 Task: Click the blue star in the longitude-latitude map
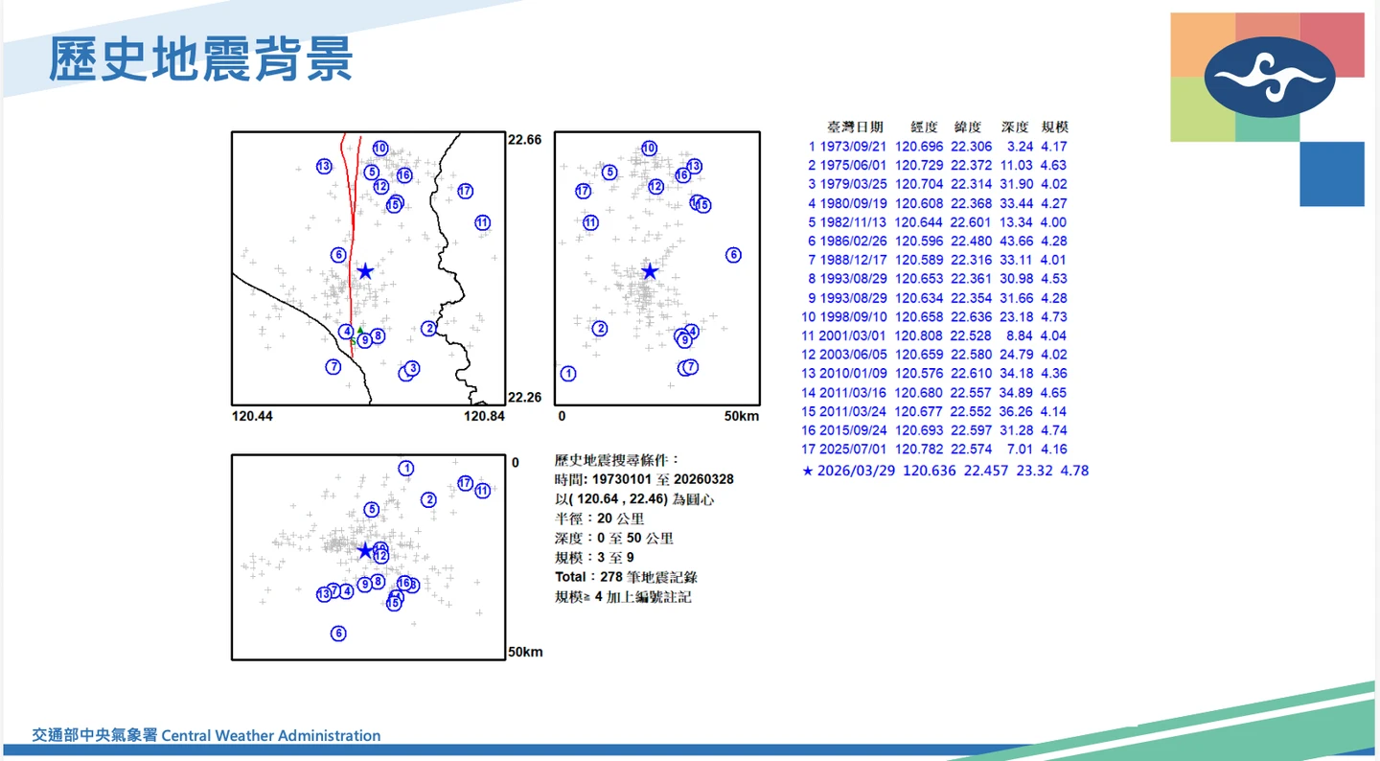point(365,271)
